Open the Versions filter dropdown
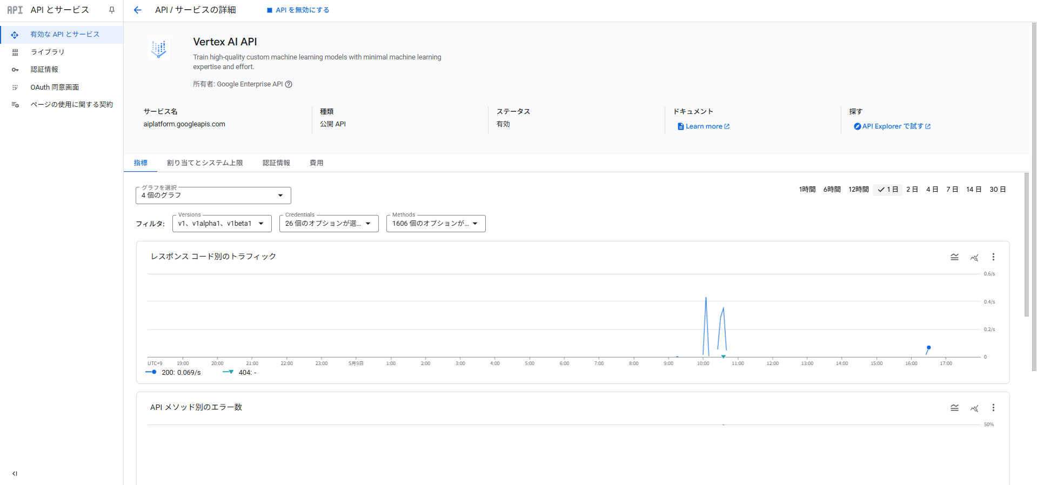1037x485 pixels. (x=222, y=224)
